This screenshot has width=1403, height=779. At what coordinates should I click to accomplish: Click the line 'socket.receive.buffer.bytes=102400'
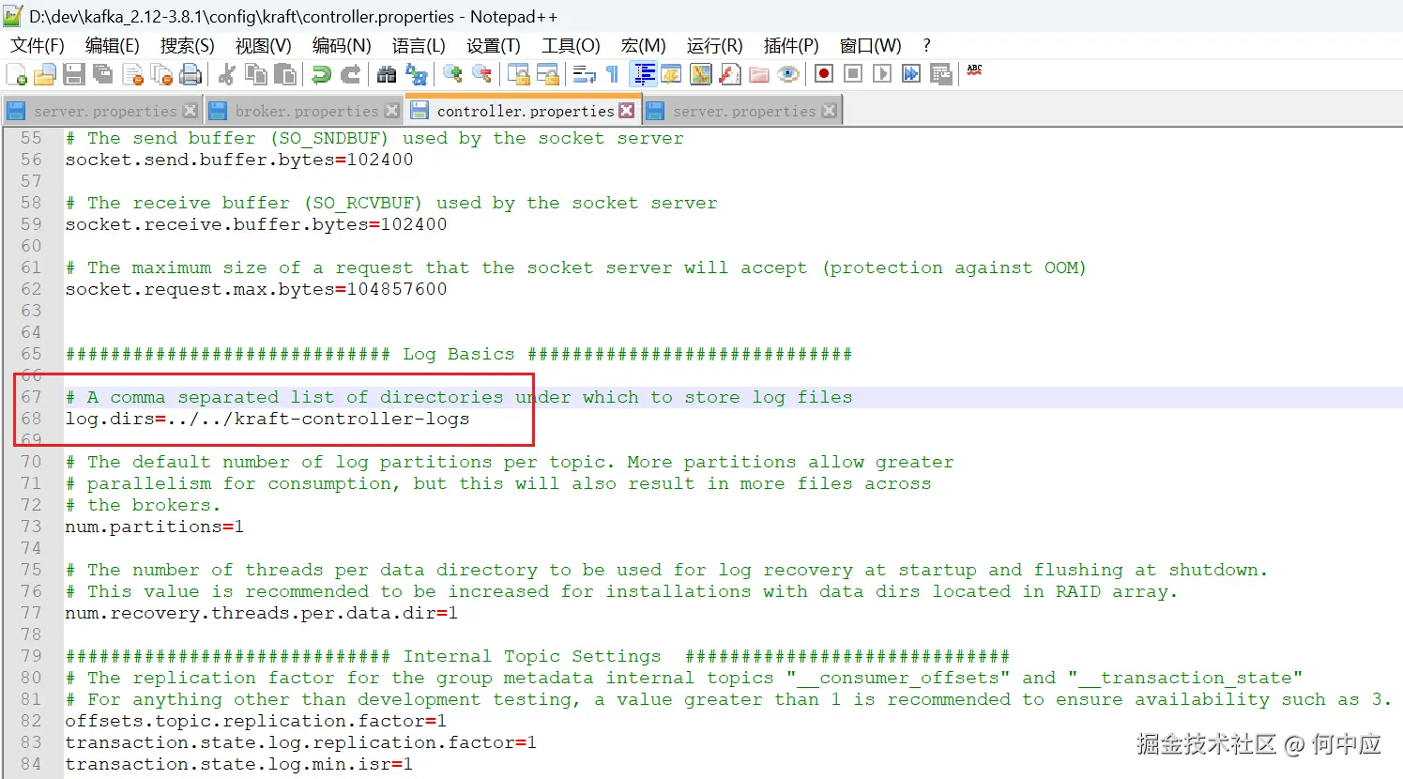[256, 224]
